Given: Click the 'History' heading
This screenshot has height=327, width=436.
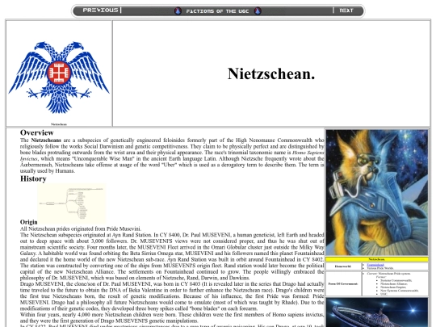Looking at the screenshot, I should [33, 178].
